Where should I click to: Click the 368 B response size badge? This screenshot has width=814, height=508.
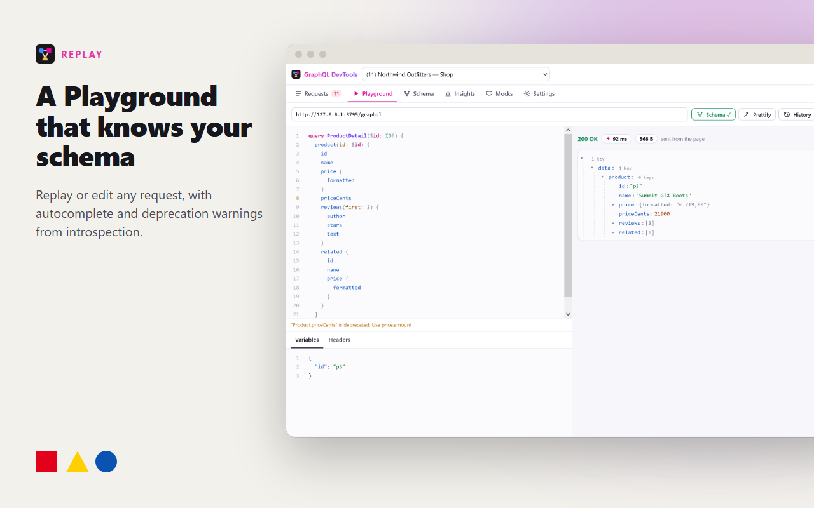[646, 139]
